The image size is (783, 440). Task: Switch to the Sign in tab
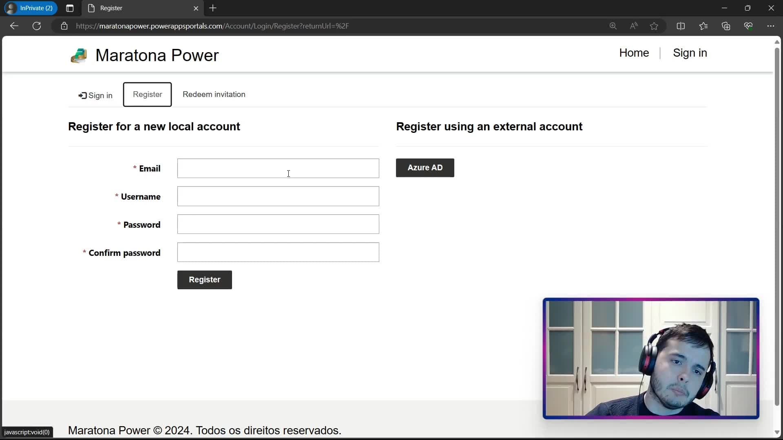click(95, 95)
